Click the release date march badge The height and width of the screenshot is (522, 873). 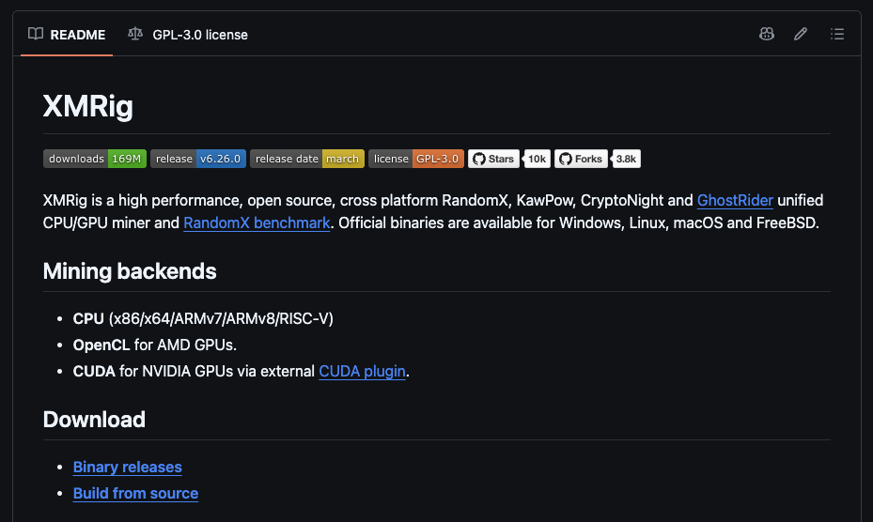pos(307,159)
